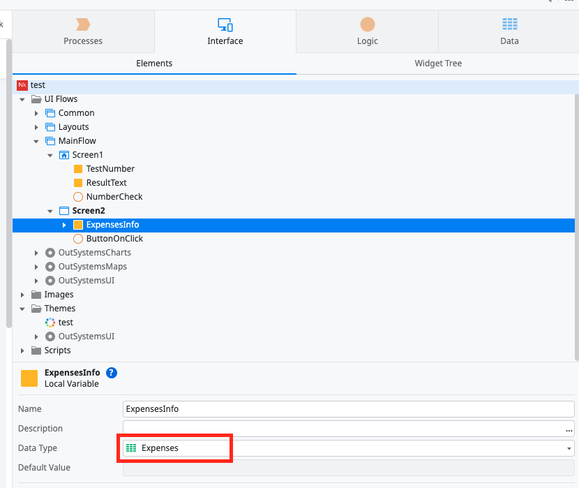
Task: Click the Logic orange circle icon
Action: [x=368, y=24]
